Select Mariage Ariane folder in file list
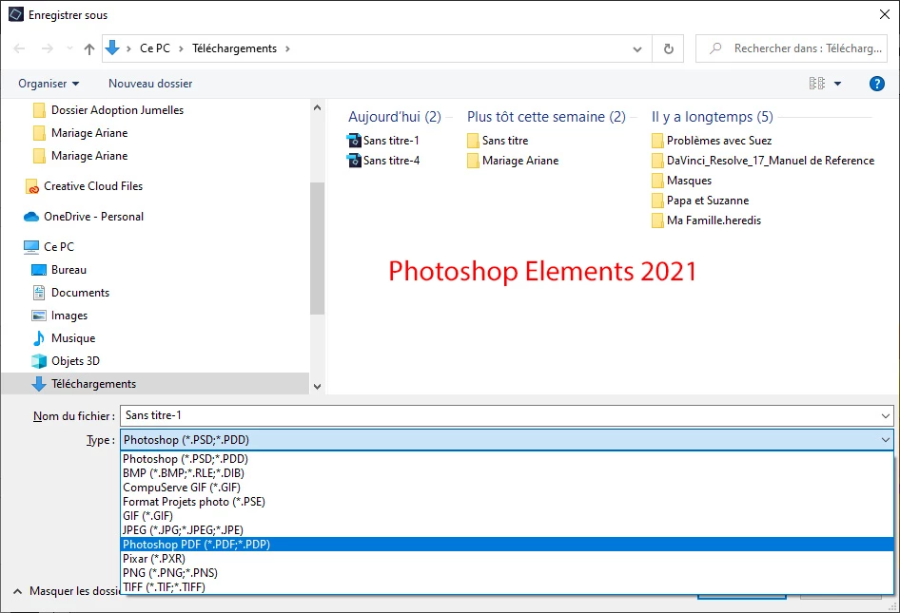The width and height of the screenshot is (900, 613). (513, 161)
